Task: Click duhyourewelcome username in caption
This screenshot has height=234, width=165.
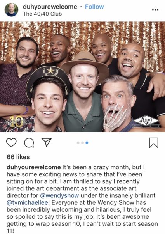Action: [x=34, y=167]
